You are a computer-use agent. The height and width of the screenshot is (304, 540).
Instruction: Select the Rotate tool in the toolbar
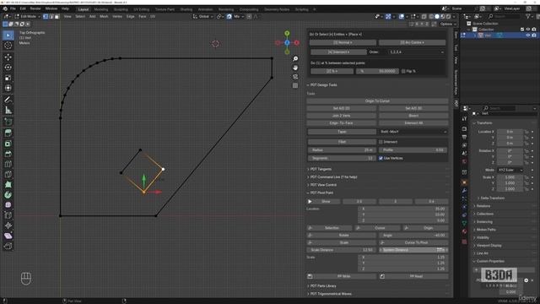[8, 68]
